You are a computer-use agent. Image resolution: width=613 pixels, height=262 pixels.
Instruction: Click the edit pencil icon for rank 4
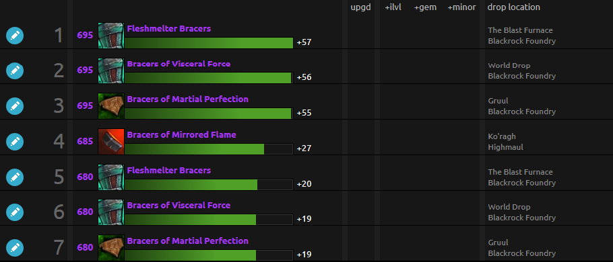[x=15, y=142]
